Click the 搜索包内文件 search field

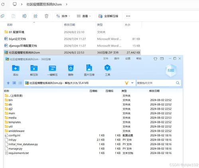click(156, 83)
